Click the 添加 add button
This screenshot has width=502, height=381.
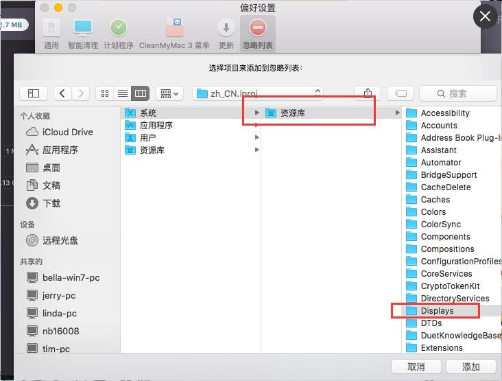[471, 367]
